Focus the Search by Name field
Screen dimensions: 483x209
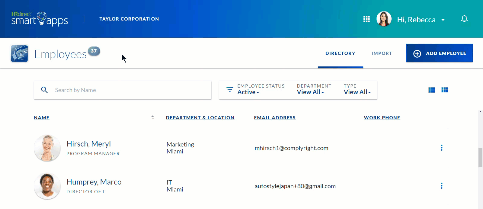click(123, 90)
